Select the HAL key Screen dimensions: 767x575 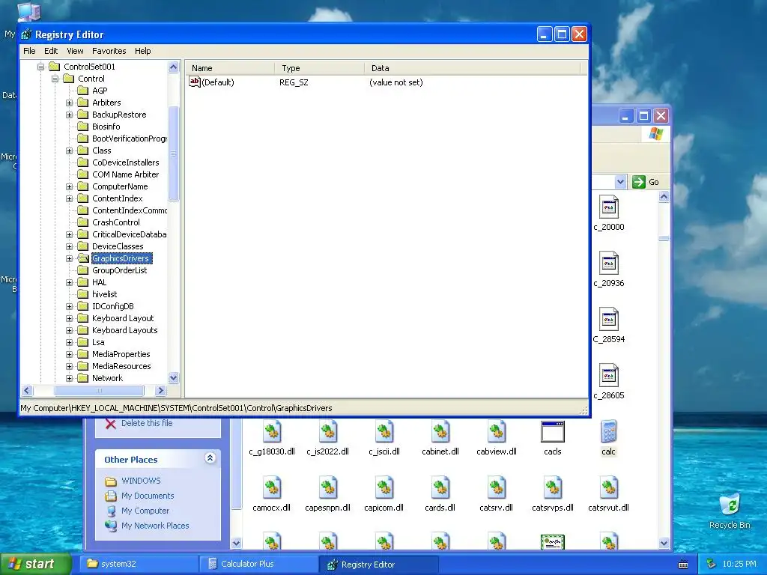[x=100, y=282]
